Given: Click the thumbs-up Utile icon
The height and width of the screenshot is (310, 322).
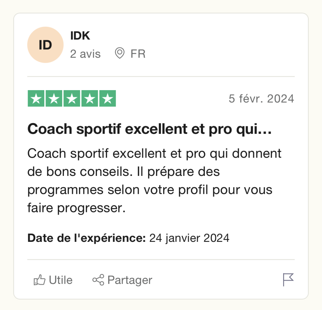Looking at the screenshot, I should (x=39, y=280).
